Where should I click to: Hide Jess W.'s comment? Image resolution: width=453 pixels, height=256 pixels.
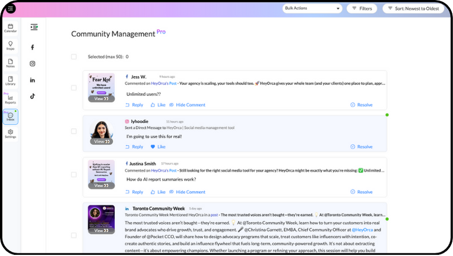(x=187, y=105)
